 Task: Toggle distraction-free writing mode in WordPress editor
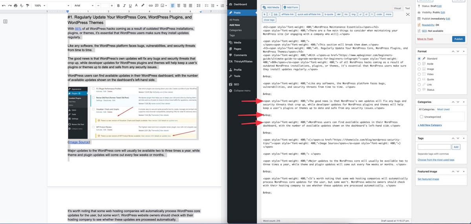(408, 14)
